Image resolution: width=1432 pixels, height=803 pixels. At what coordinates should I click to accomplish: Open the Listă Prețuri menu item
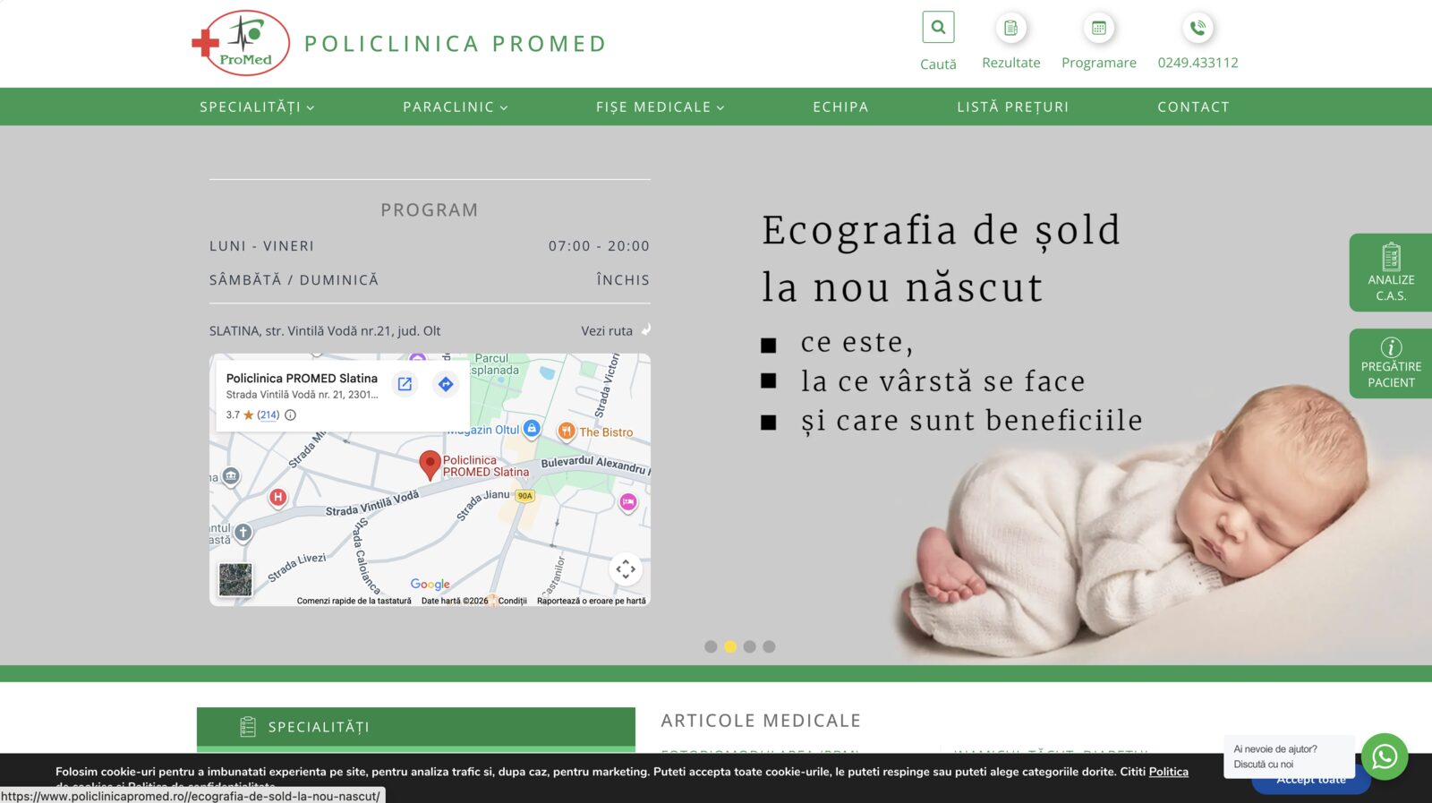tap(1012, 107)
